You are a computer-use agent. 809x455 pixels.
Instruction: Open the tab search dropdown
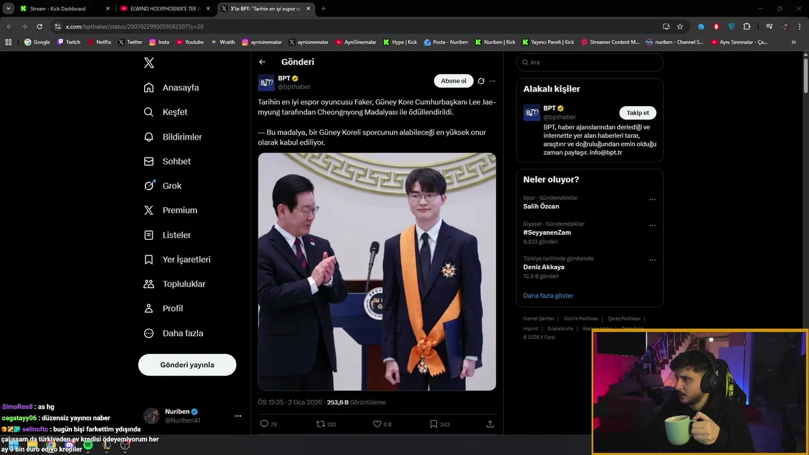(x=8, y=8)
